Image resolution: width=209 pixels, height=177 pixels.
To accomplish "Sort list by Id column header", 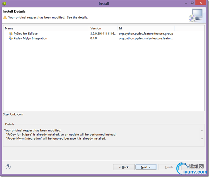I will [146, 28].
